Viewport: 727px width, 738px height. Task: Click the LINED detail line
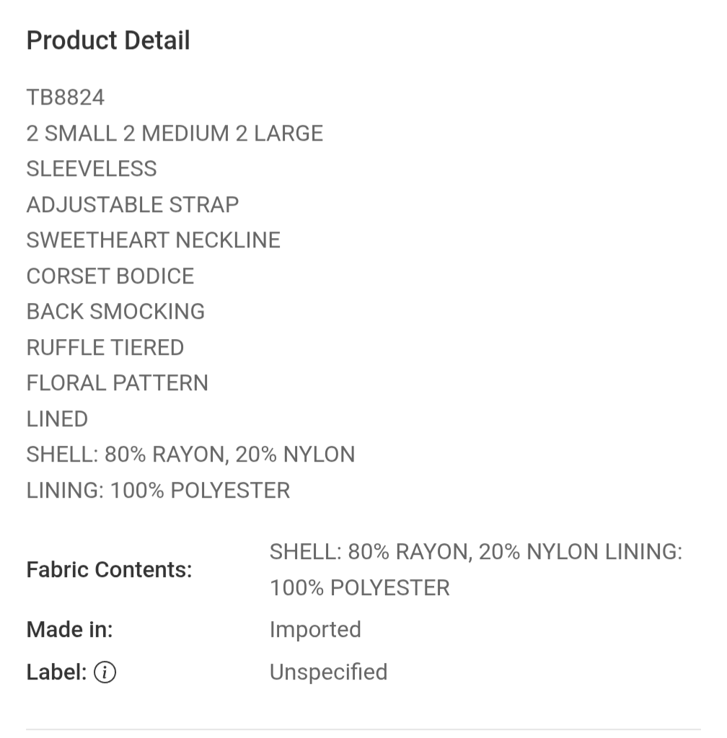pyautogui.click(x=57, y=419)
